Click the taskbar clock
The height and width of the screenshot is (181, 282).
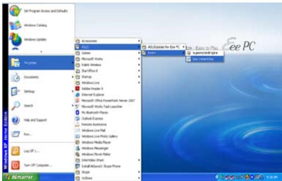pyautogui.click(x=272, y=177)
